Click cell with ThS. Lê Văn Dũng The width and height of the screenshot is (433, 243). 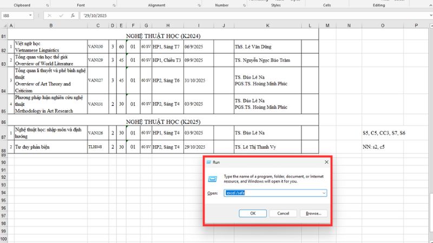pyautogui.click(x=267, y=47)
